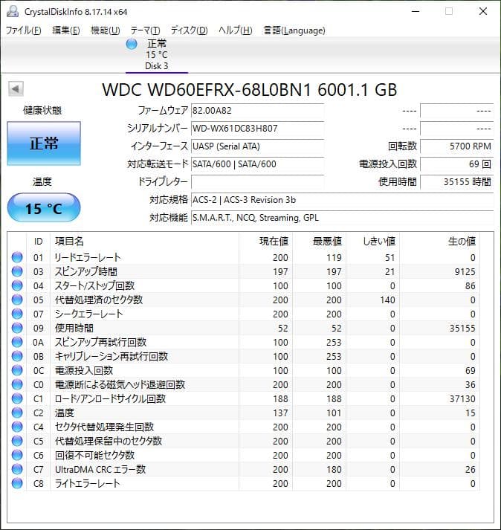Click the status orb for row C0 磁気ヘッド退避回数
Viewport: 501px width, 530px height.
tap(17, 384)
